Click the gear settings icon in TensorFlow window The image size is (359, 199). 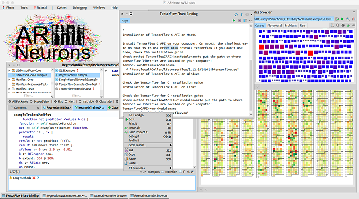[x=247, y=14]
